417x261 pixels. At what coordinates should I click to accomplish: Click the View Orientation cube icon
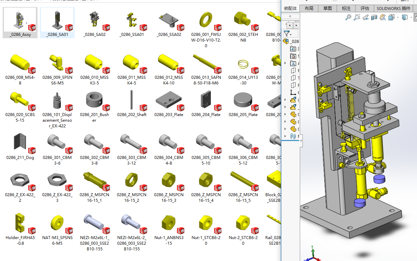(x=391, y=17)
